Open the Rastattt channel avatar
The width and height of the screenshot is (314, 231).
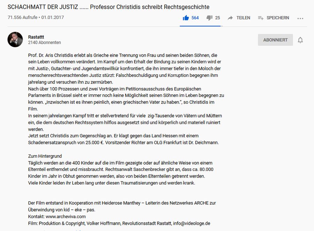tap(15, 39)
